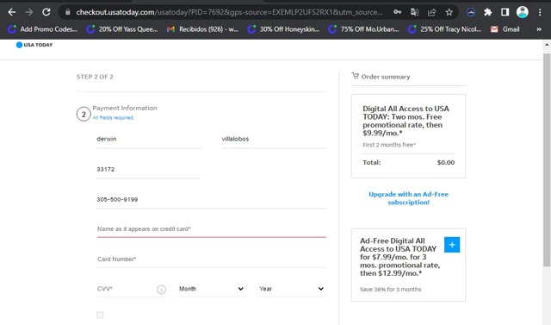Screen dimensions: 551x325
Task: Open the expiration Month dropdown
Action: [211, 289]
